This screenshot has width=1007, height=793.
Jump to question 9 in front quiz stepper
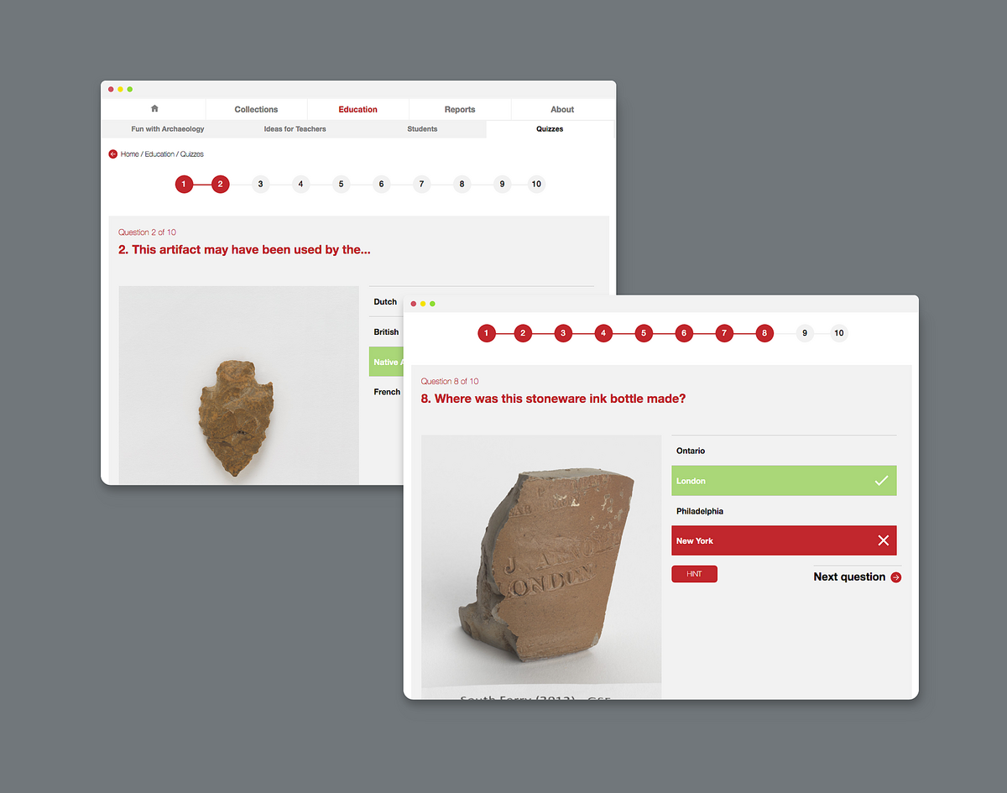804,334
